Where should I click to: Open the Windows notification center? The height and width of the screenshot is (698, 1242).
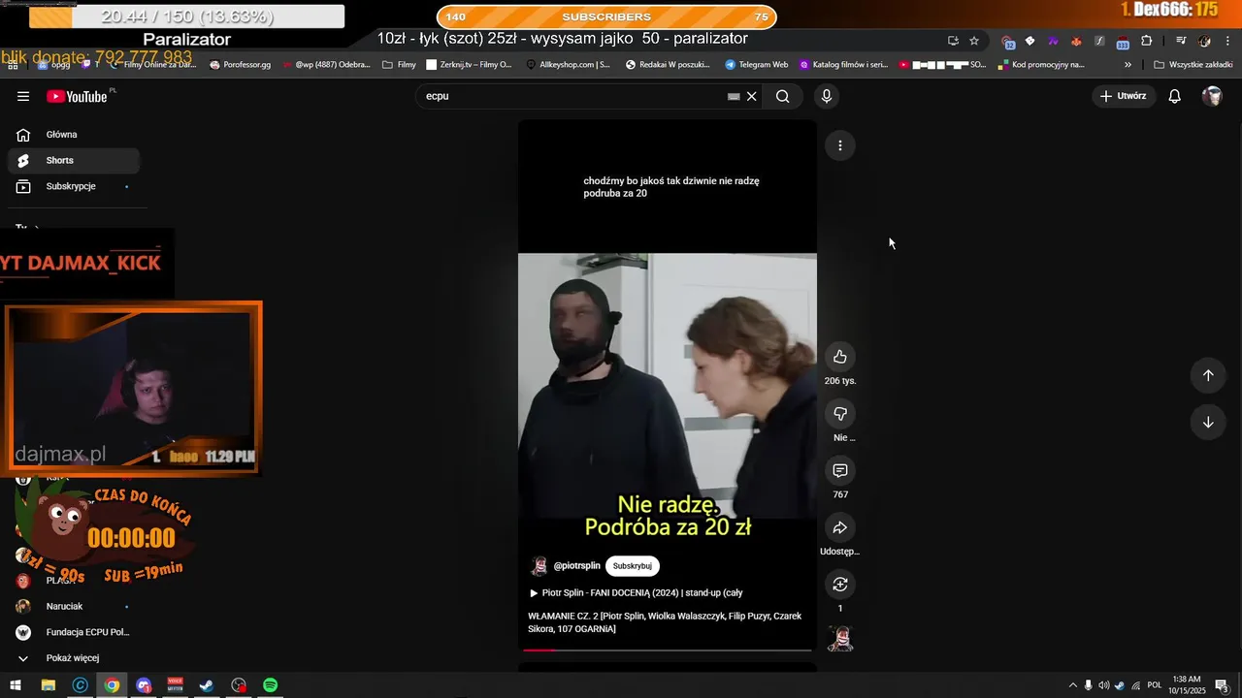pos(1222,685)
